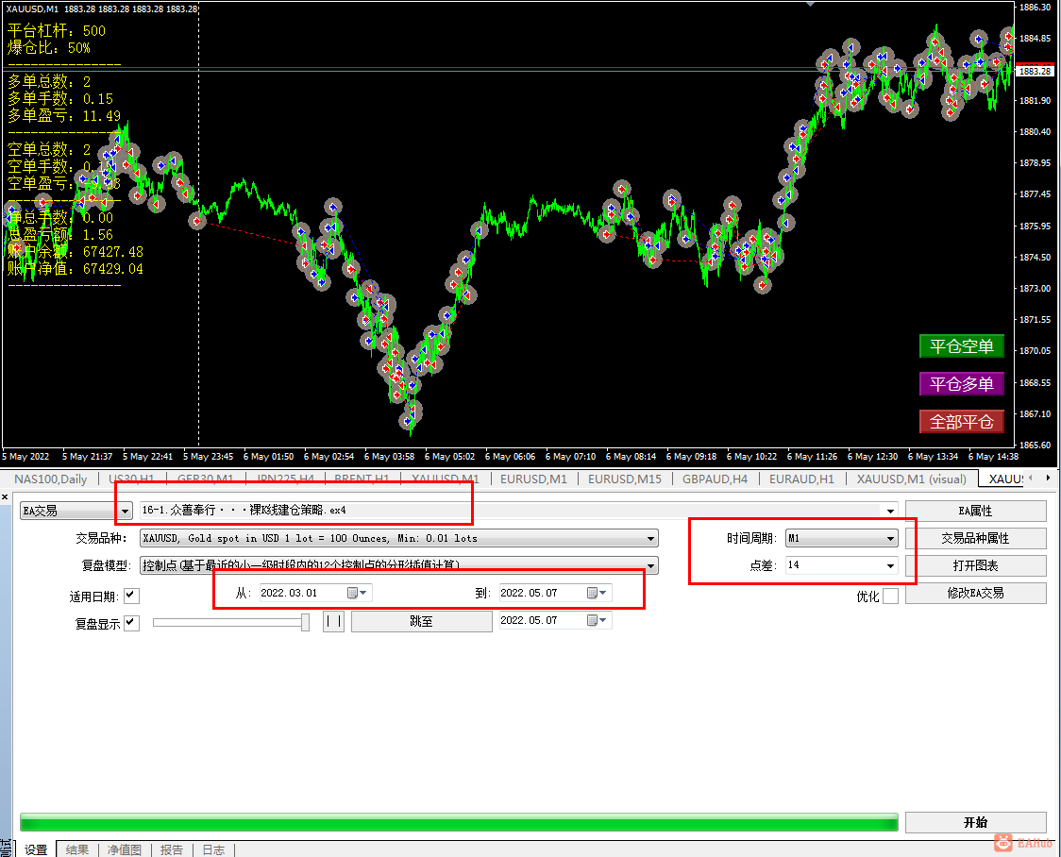The width and height of the screenshot is (1061, 857).
Task: Click 多单盈亏: 11.49 text on chart
Action: pyautogui.click(x=64, y=116)
